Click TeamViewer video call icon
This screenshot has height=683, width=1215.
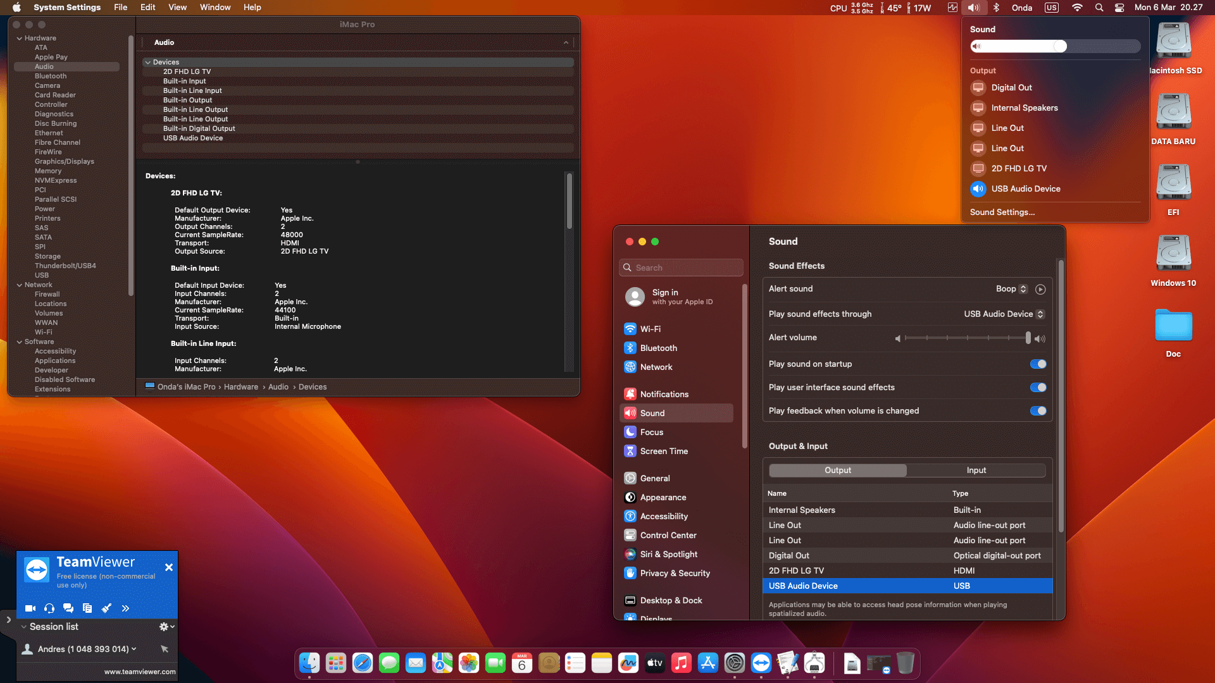tap(30, 608)
